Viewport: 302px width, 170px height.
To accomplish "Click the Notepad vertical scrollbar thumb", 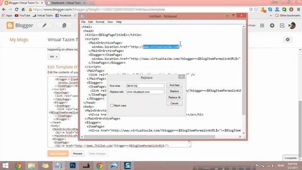I will tap(243, 71).
